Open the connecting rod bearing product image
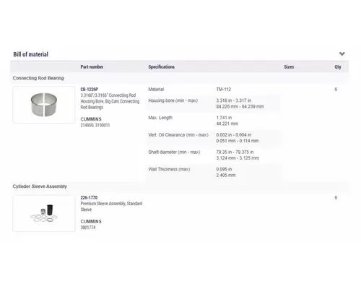This screenshot has width=361, height=289. point(44,105)
